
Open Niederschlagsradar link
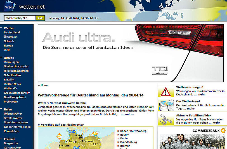[x=16, y=66]
